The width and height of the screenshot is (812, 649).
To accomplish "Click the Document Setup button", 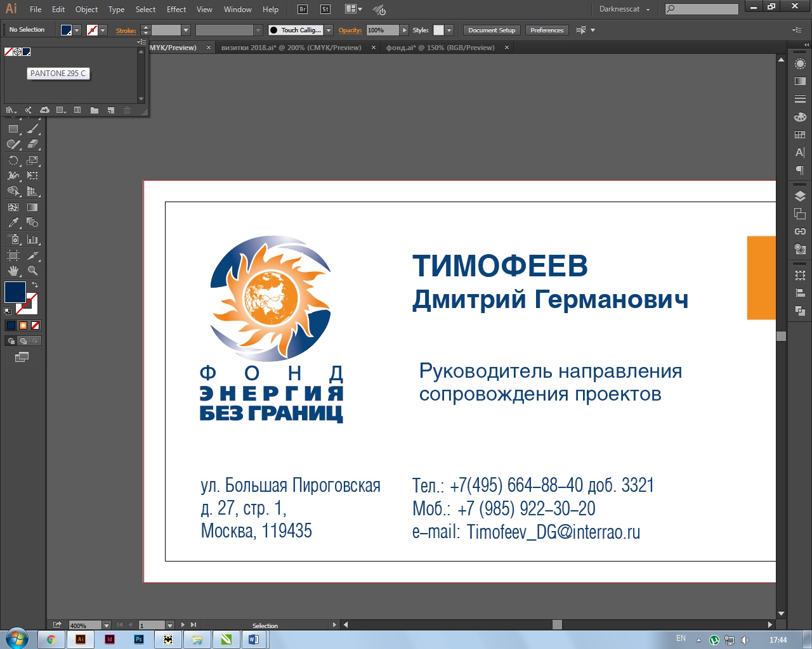I will [492, 30].
